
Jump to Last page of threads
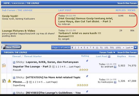(x=129, y=48)
